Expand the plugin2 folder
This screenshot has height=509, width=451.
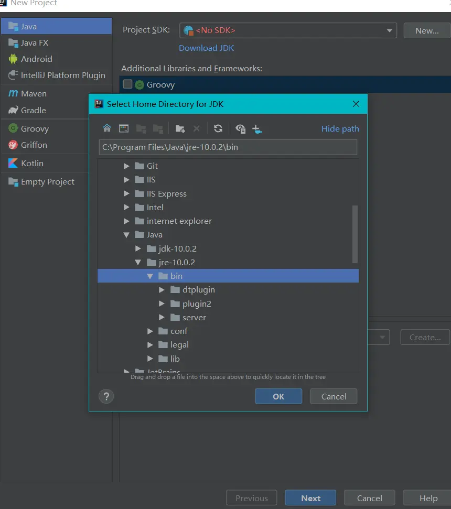[x=162, y=304]
